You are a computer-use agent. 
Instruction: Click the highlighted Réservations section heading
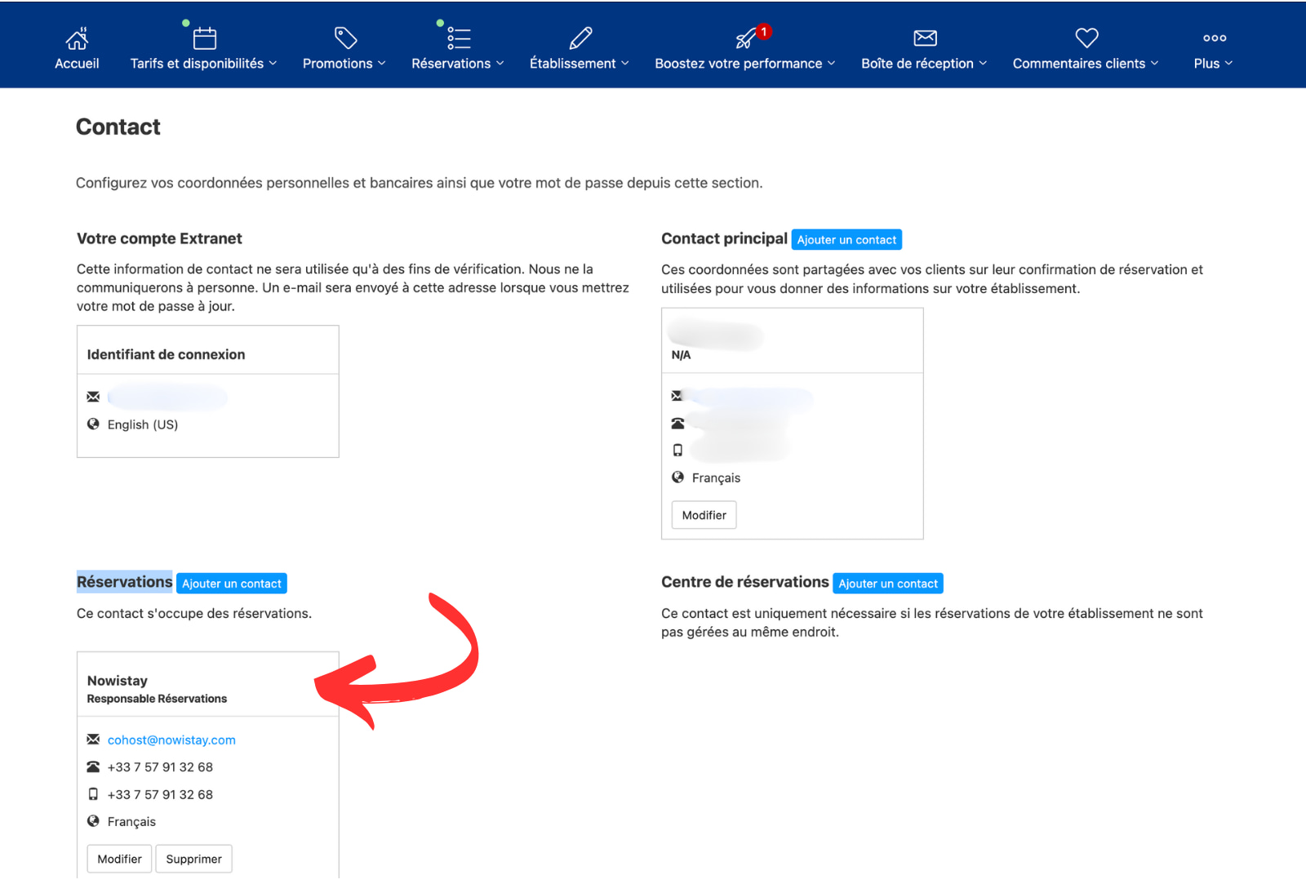[124, 582]
